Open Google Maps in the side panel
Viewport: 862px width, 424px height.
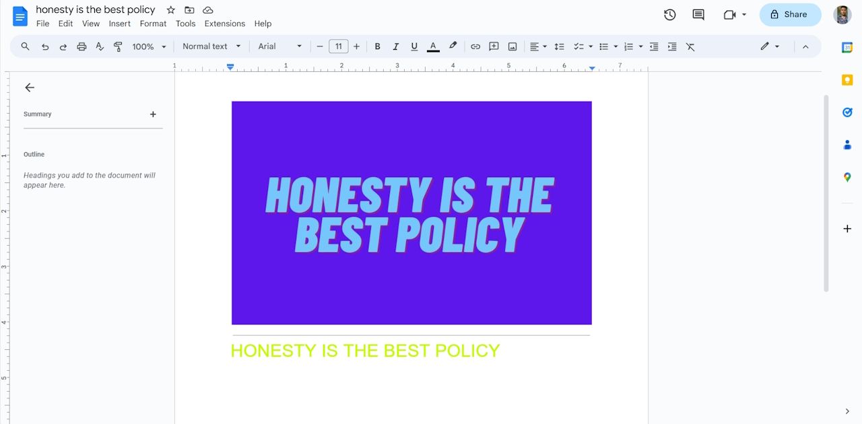coord(847,177)
